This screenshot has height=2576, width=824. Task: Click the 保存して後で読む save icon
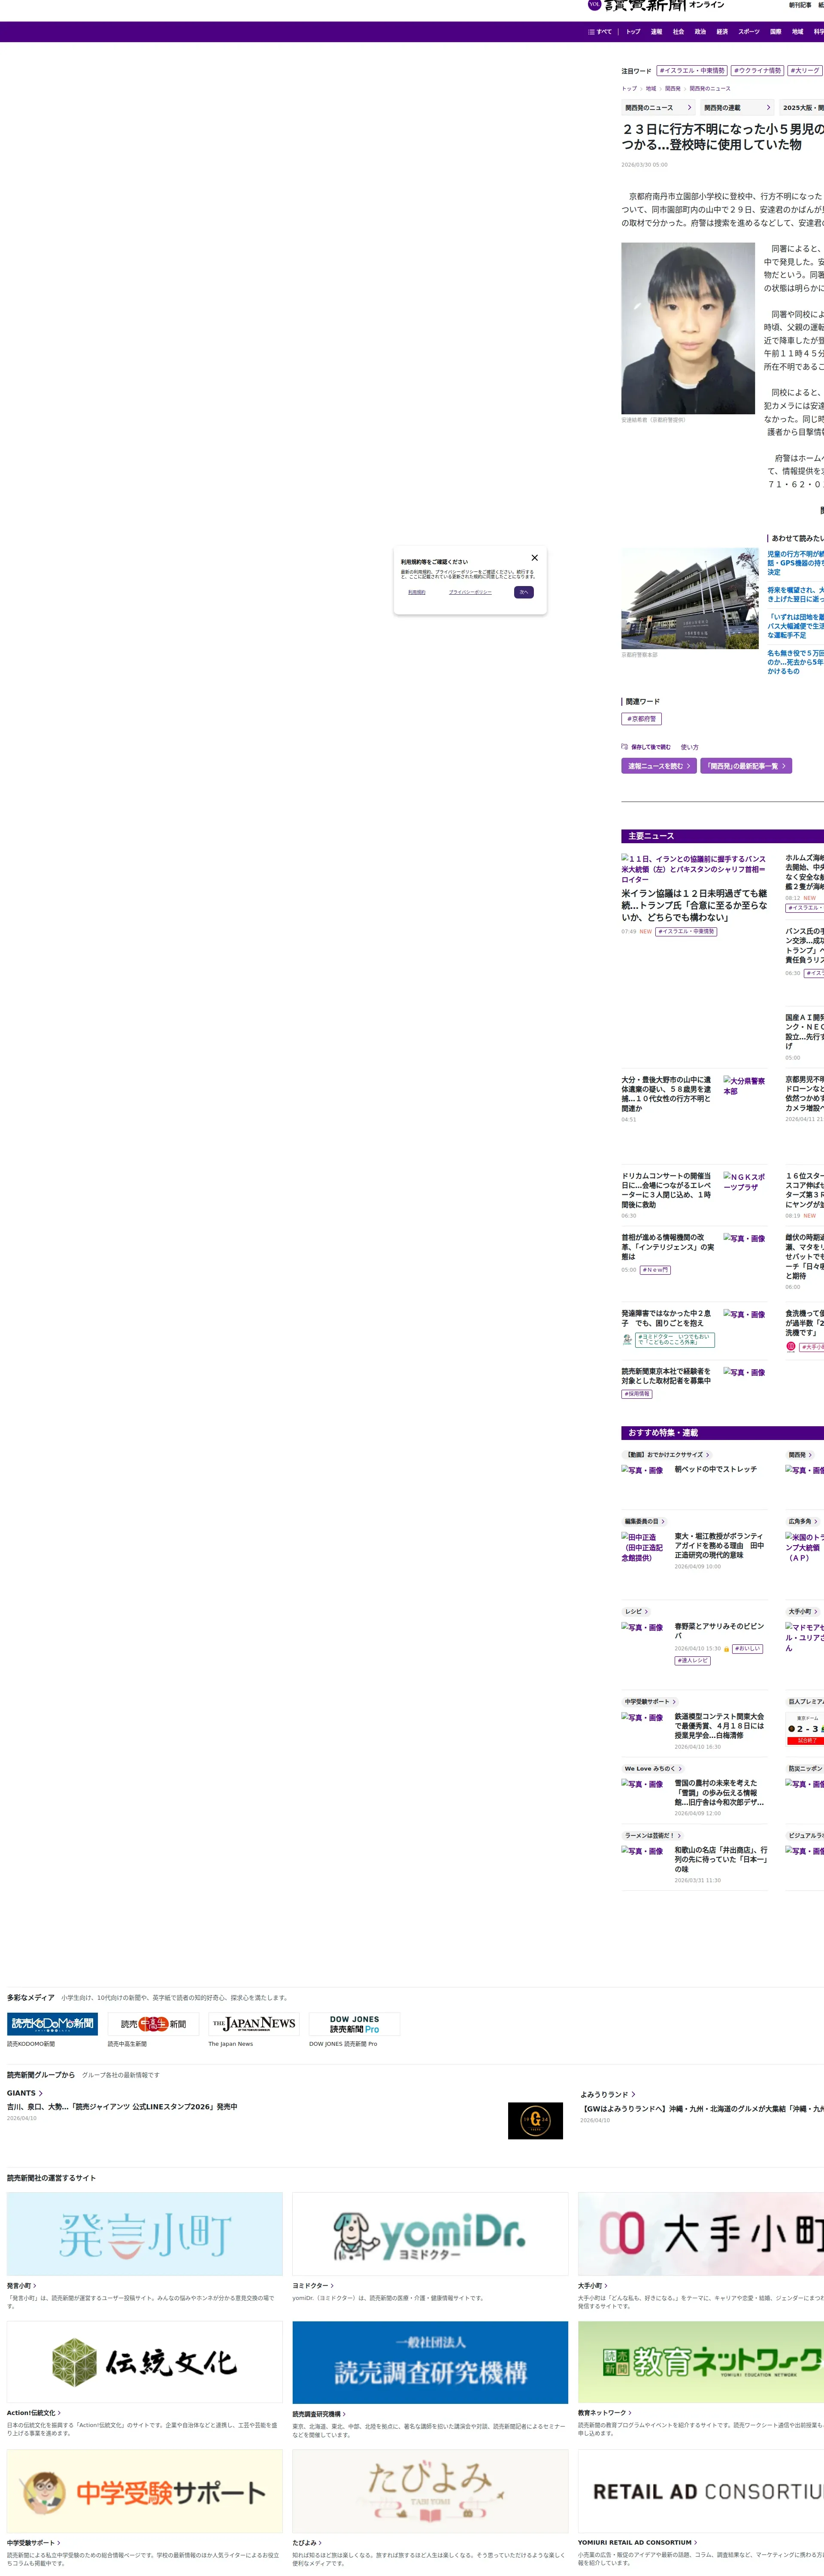pyautogui.click(x=624, y=746)
